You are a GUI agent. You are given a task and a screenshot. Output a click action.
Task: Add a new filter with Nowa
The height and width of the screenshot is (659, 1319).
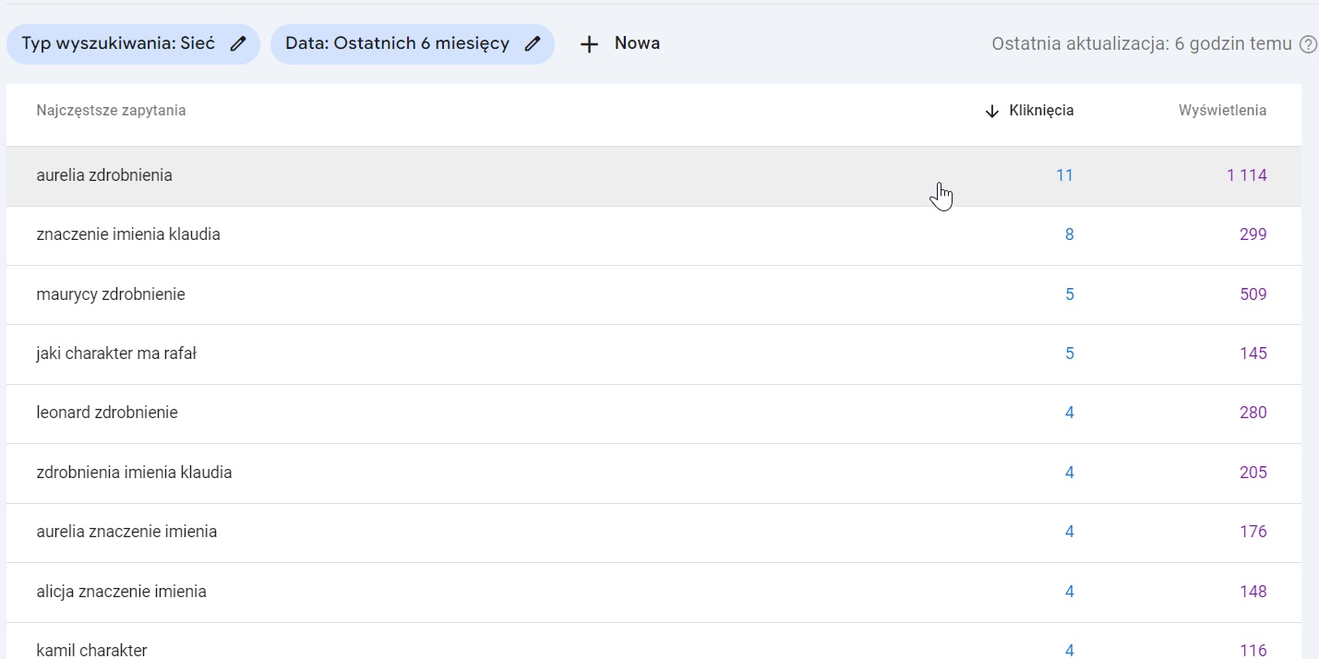[637, 43]
